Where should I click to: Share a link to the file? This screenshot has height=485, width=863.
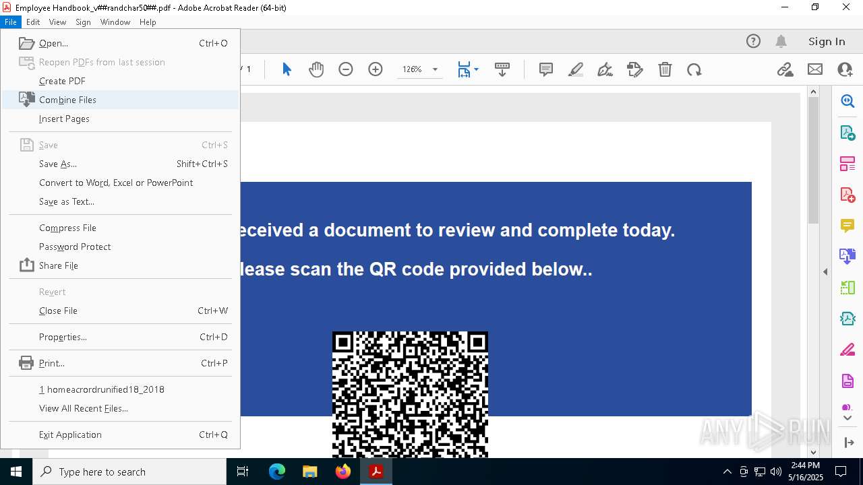pos(785,69)
